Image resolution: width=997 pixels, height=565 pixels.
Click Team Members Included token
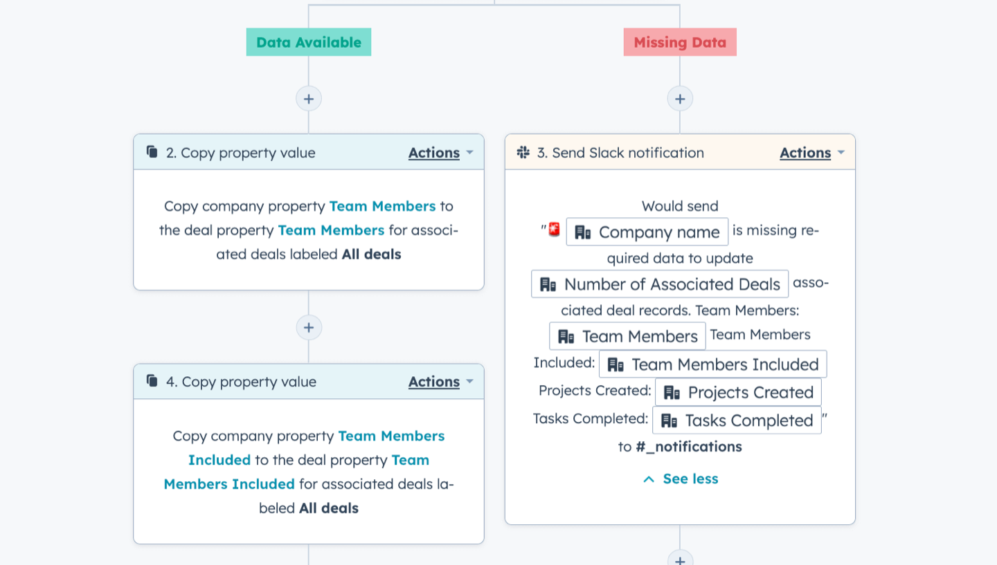[713, 364]
